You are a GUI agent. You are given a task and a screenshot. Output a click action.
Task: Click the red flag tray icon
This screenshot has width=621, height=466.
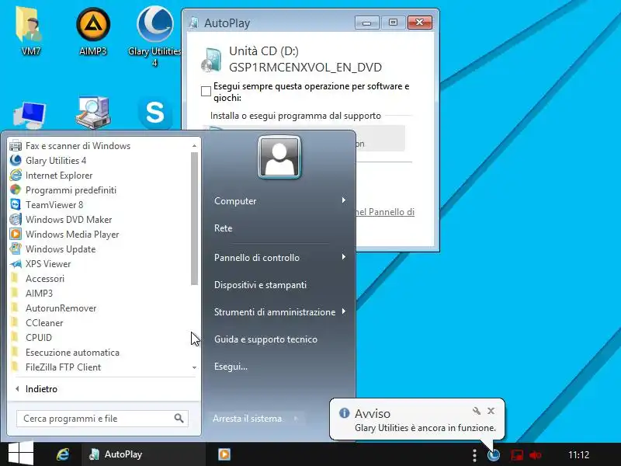[516, 455]
